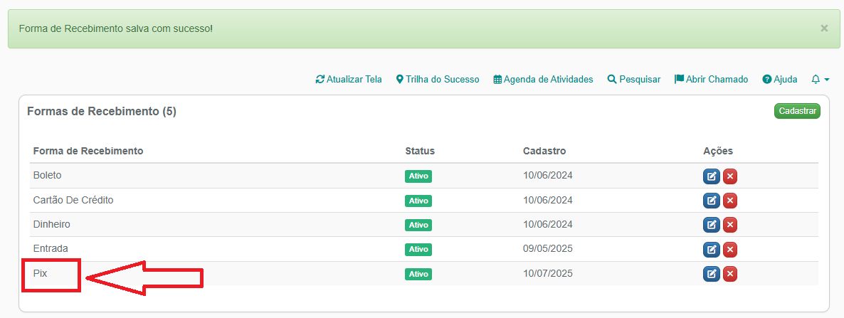Click the Ativo status badge for Pix
The width and height of the screenshot is (844, 318).
(418, 274)
